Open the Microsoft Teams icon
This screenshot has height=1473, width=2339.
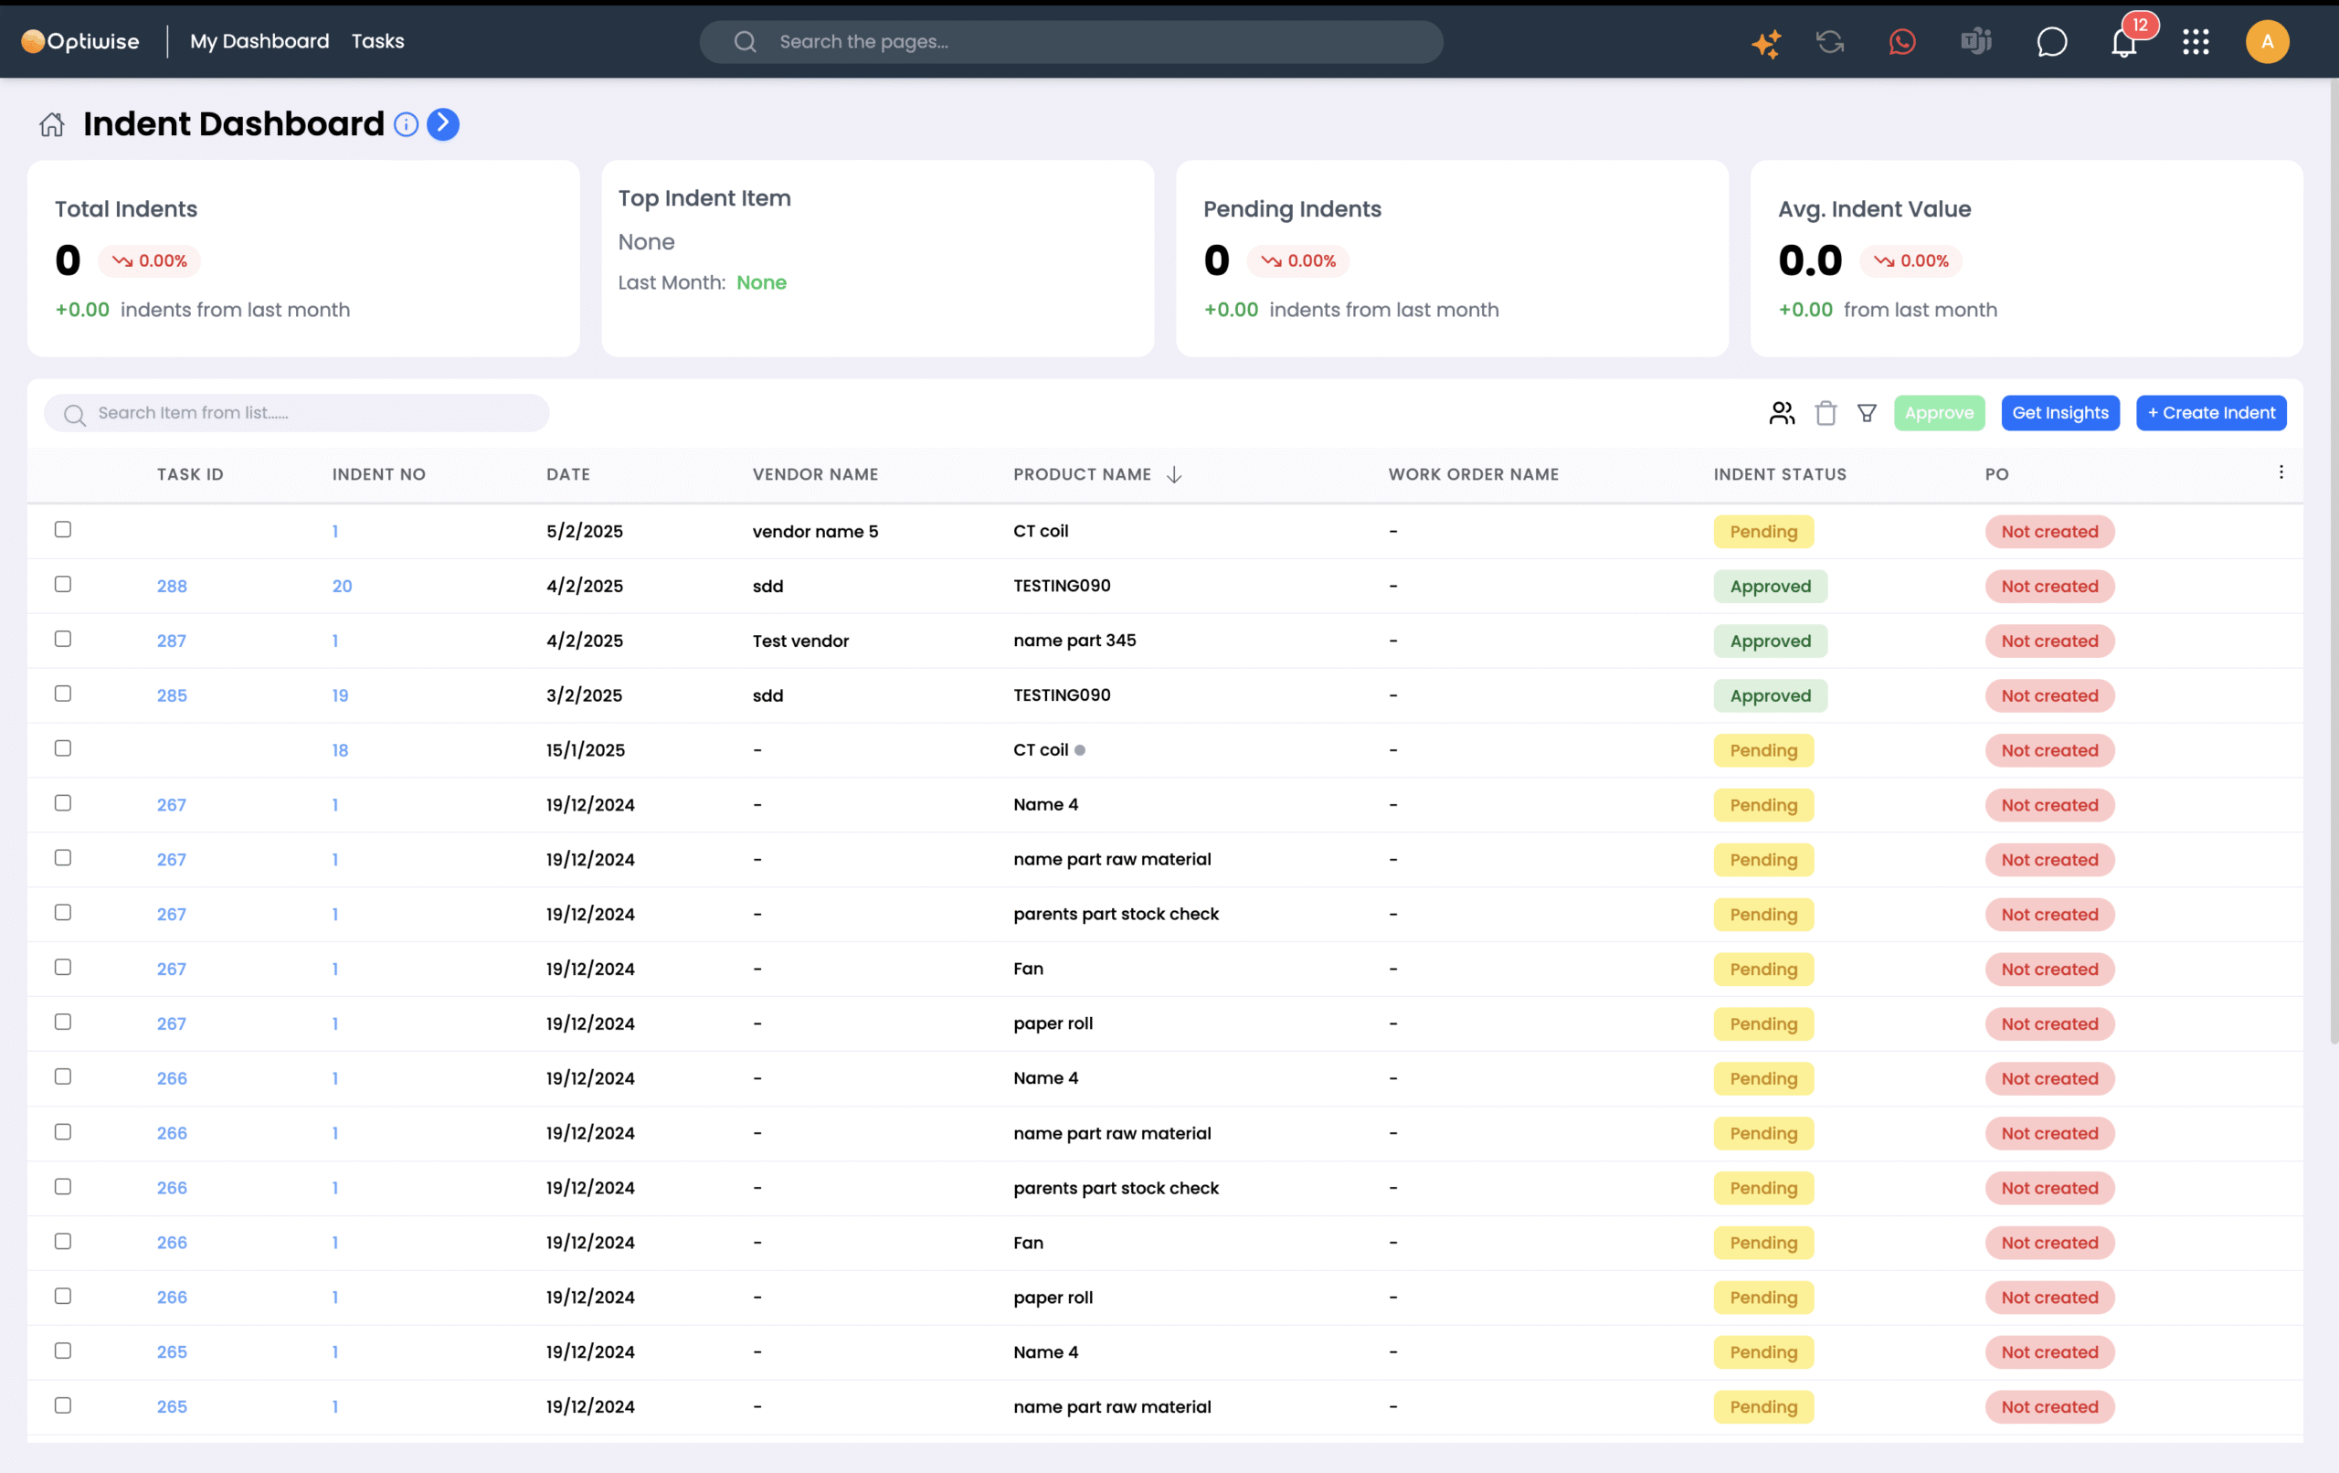pos(1975,42)
